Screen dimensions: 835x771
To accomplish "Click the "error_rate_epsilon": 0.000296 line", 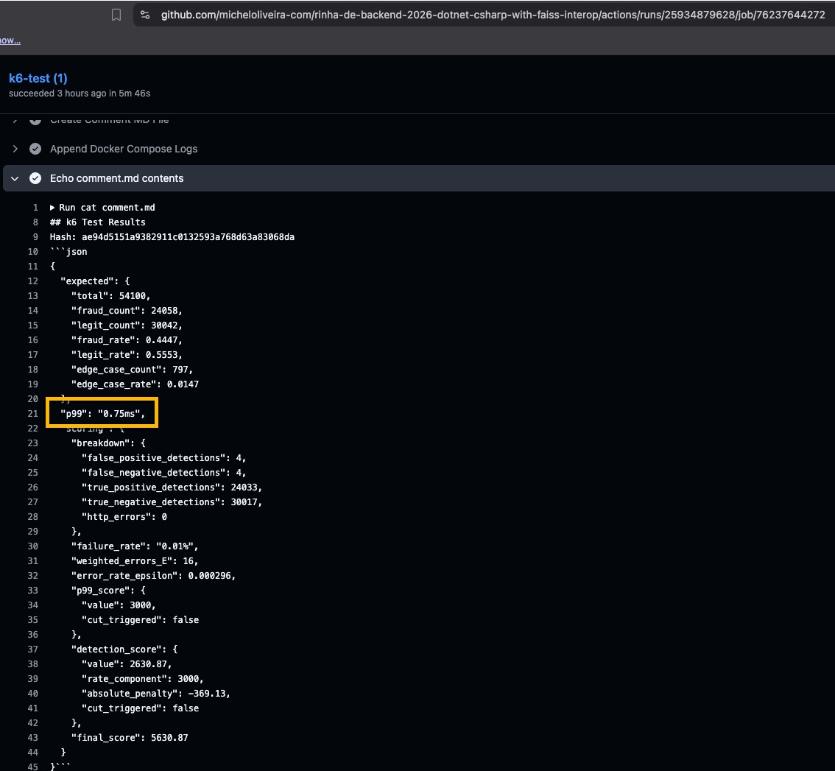I will pyautogui.click(x=153, y=576).
